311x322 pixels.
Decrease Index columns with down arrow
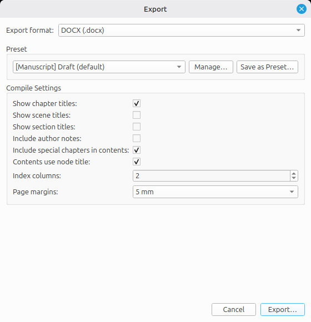(x=294, y=178)
